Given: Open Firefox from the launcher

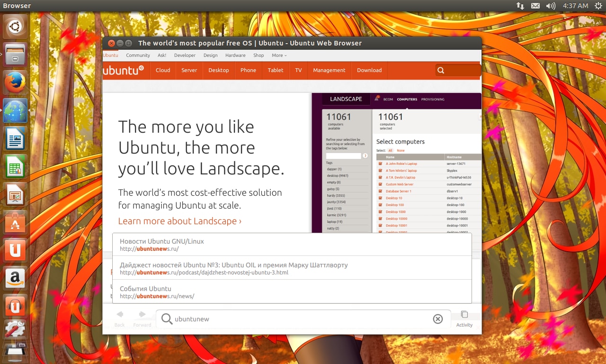Looking at the screenshot, I should click(15, 83).
